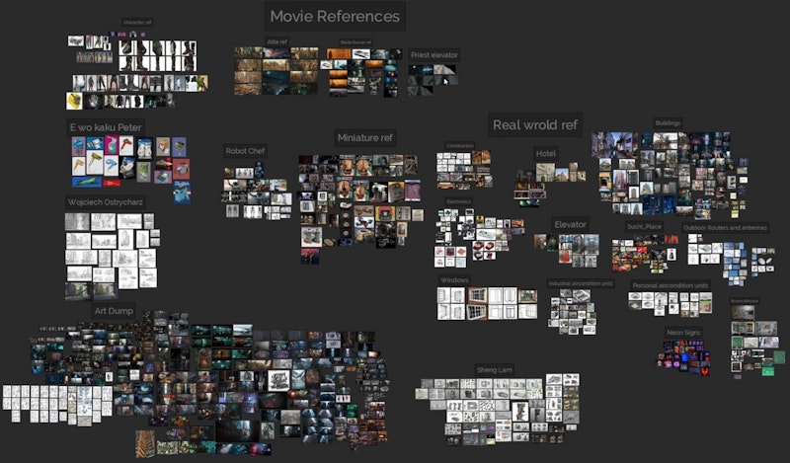Select the "Buildings" group label
790x463 pixels.
tap(668, 123)
